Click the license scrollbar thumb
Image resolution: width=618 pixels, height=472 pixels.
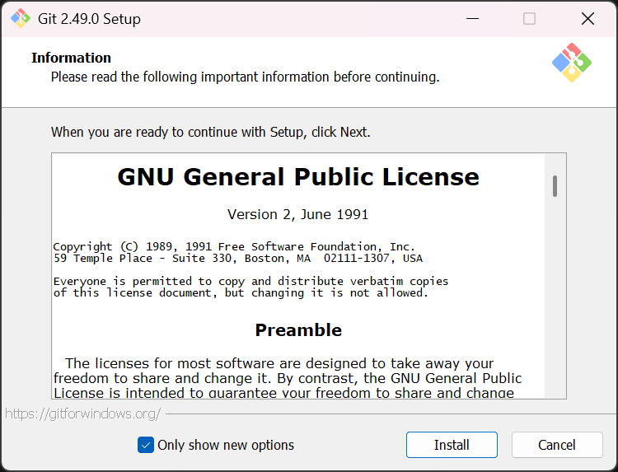coord(555,186)
